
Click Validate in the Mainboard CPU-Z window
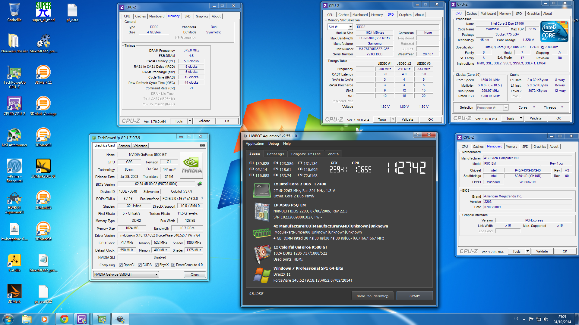pyautogui.click(x=542, y=251)
